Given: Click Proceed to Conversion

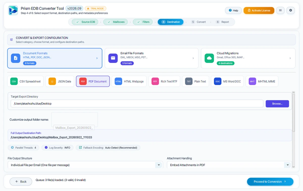Looking at the screenshot, I should click(270, 181).
